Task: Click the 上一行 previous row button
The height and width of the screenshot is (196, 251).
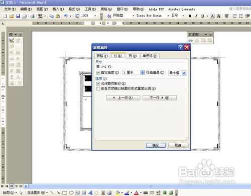Action: click(123, 97)
